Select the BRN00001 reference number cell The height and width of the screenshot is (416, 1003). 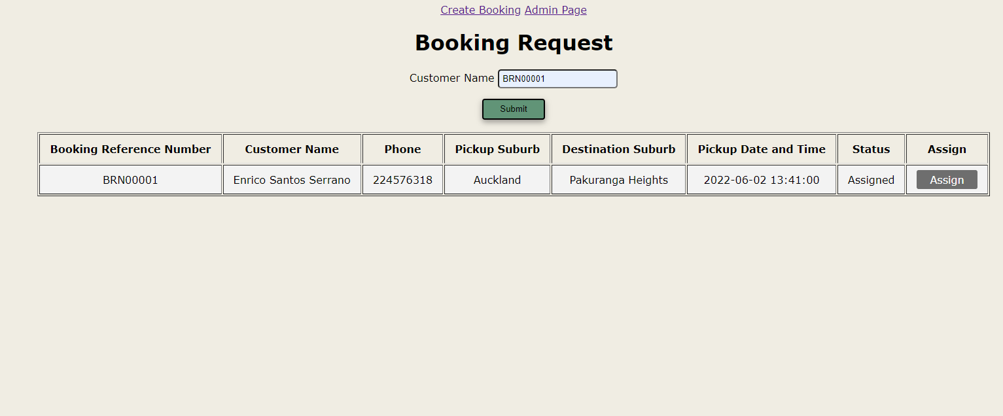130,179
